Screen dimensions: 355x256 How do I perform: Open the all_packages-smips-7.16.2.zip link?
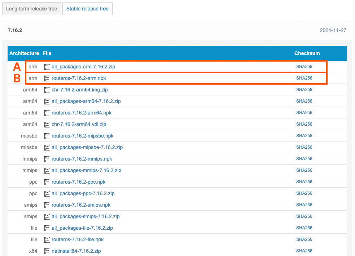tap(86, 217)
